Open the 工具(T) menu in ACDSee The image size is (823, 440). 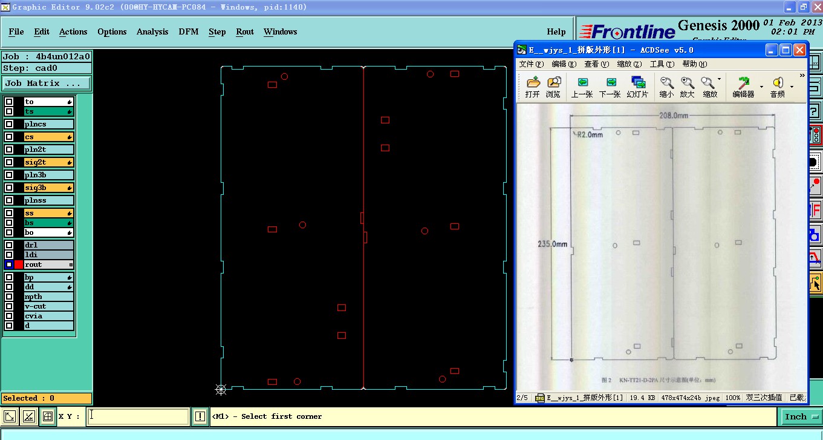coord(662,64)
